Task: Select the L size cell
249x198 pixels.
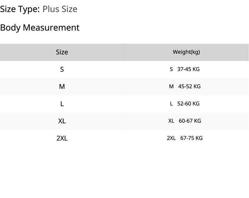Action: (x=62, y=104)
